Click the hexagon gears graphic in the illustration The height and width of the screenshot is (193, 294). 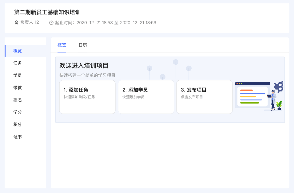[x=279, y=87]
